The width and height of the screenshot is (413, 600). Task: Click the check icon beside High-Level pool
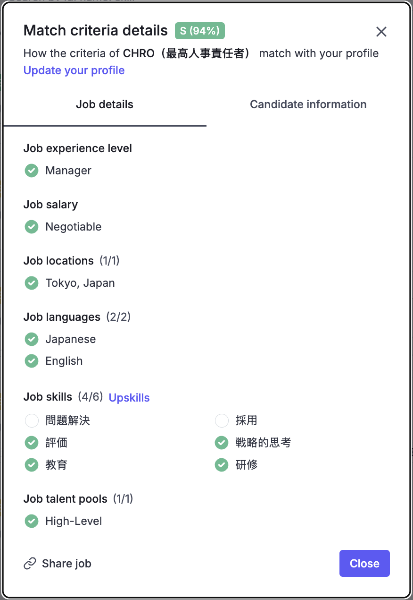point(32,521)
